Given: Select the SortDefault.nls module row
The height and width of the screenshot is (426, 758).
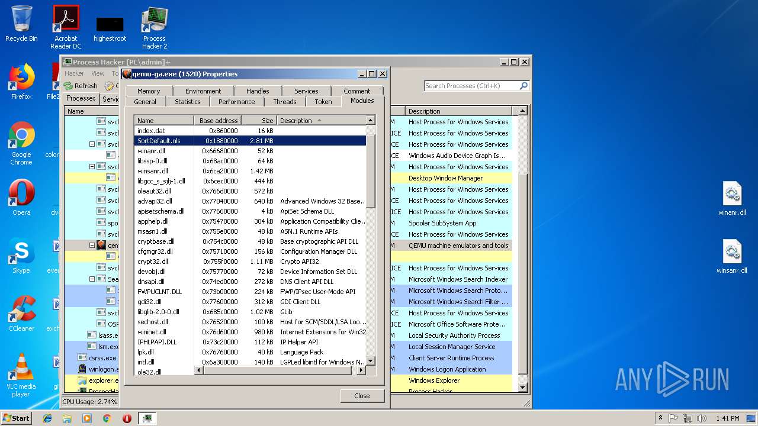Looking at the screenshot, I should click(x=250, y=141).
